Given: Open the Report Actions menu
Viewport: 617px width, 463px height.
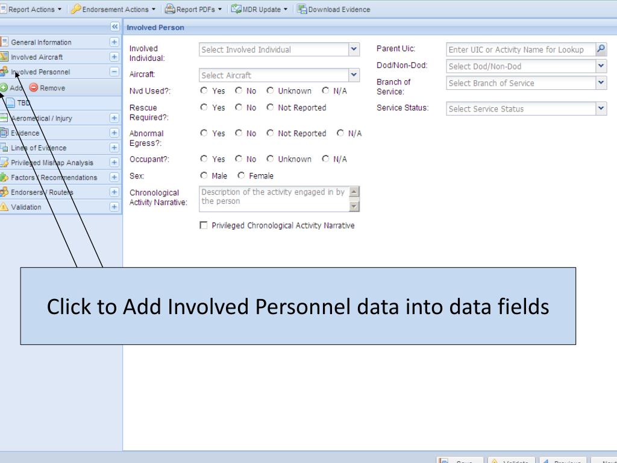Looking at the screenshot, I should coord(31,10).
